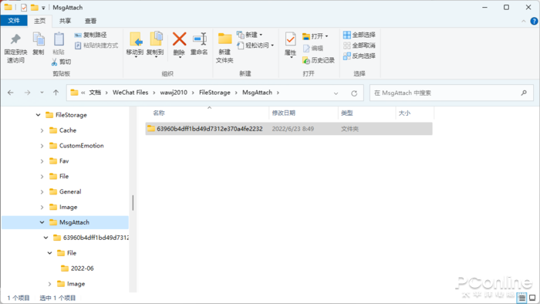Expand the CustomEmotion tree node
Image resolution: width=540 pixels, height=304 pixels.
(42, 146)
